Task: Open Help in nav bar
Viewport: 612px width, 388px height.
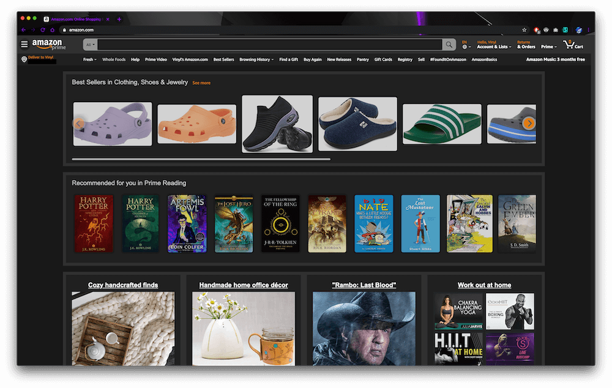Action: (x=135, y=59)
